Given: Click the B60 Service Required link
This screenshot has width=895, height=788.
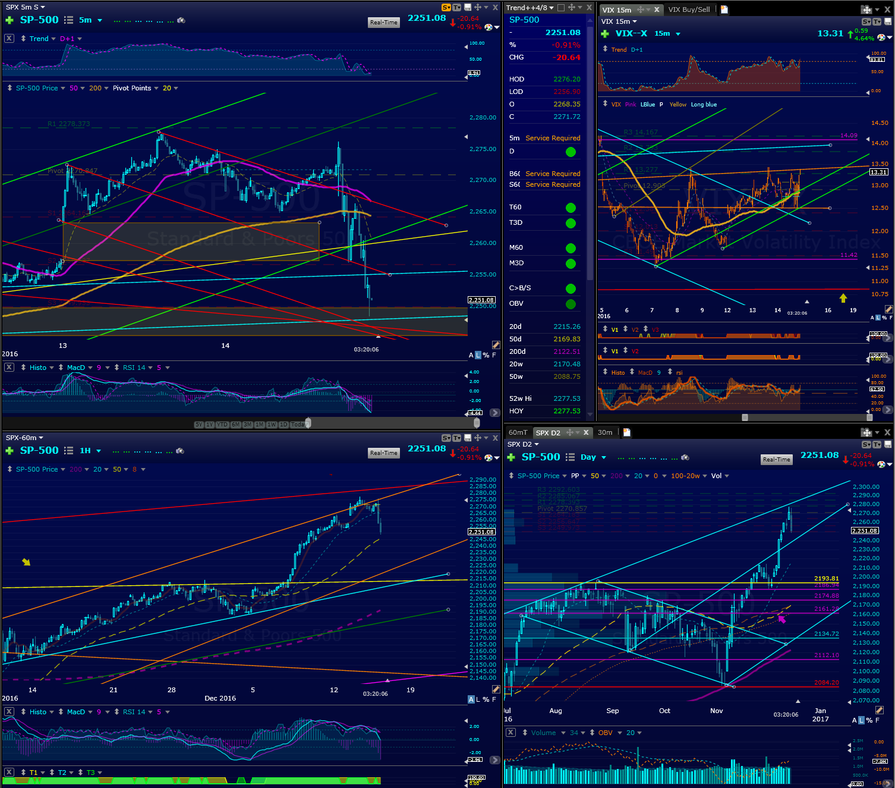Looking at the screenshot, I should tap(553, 174).
